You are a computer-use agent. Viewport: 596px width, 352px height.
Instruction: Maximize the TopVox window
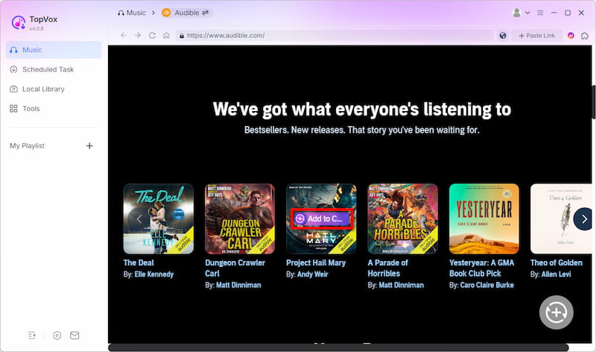(568, 13)
